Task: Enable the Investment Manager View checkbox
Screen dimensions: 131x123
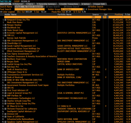Action: (x=86, y=9)
